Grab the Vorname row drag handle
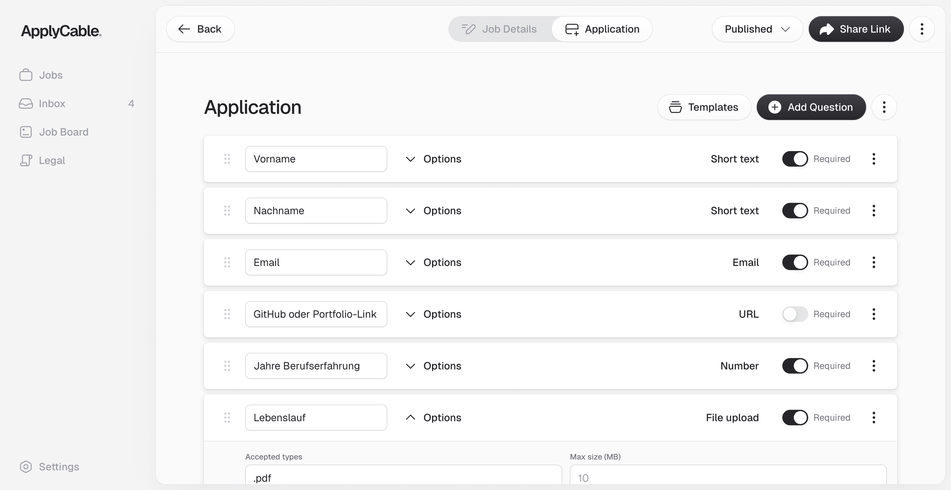The width and height of the screenshot is (951, 490). 227,159
